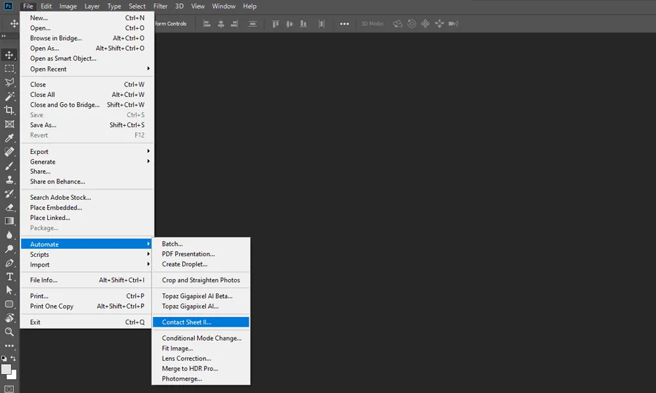The width and height of the screenshot is (656, 393).
Task: Click the foreground color swatch
Action: [6, 369]
